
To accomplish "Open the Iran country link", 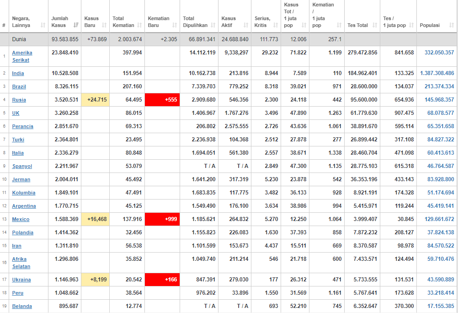I will coord(16,246).
